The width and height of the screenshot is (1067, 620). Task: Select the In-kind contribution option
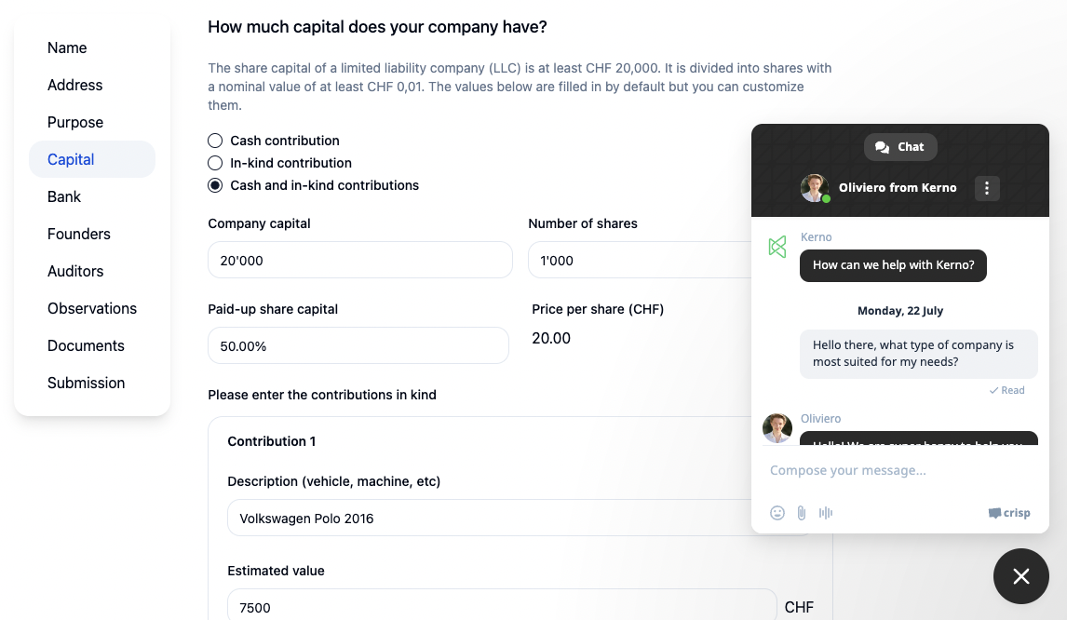215,163
